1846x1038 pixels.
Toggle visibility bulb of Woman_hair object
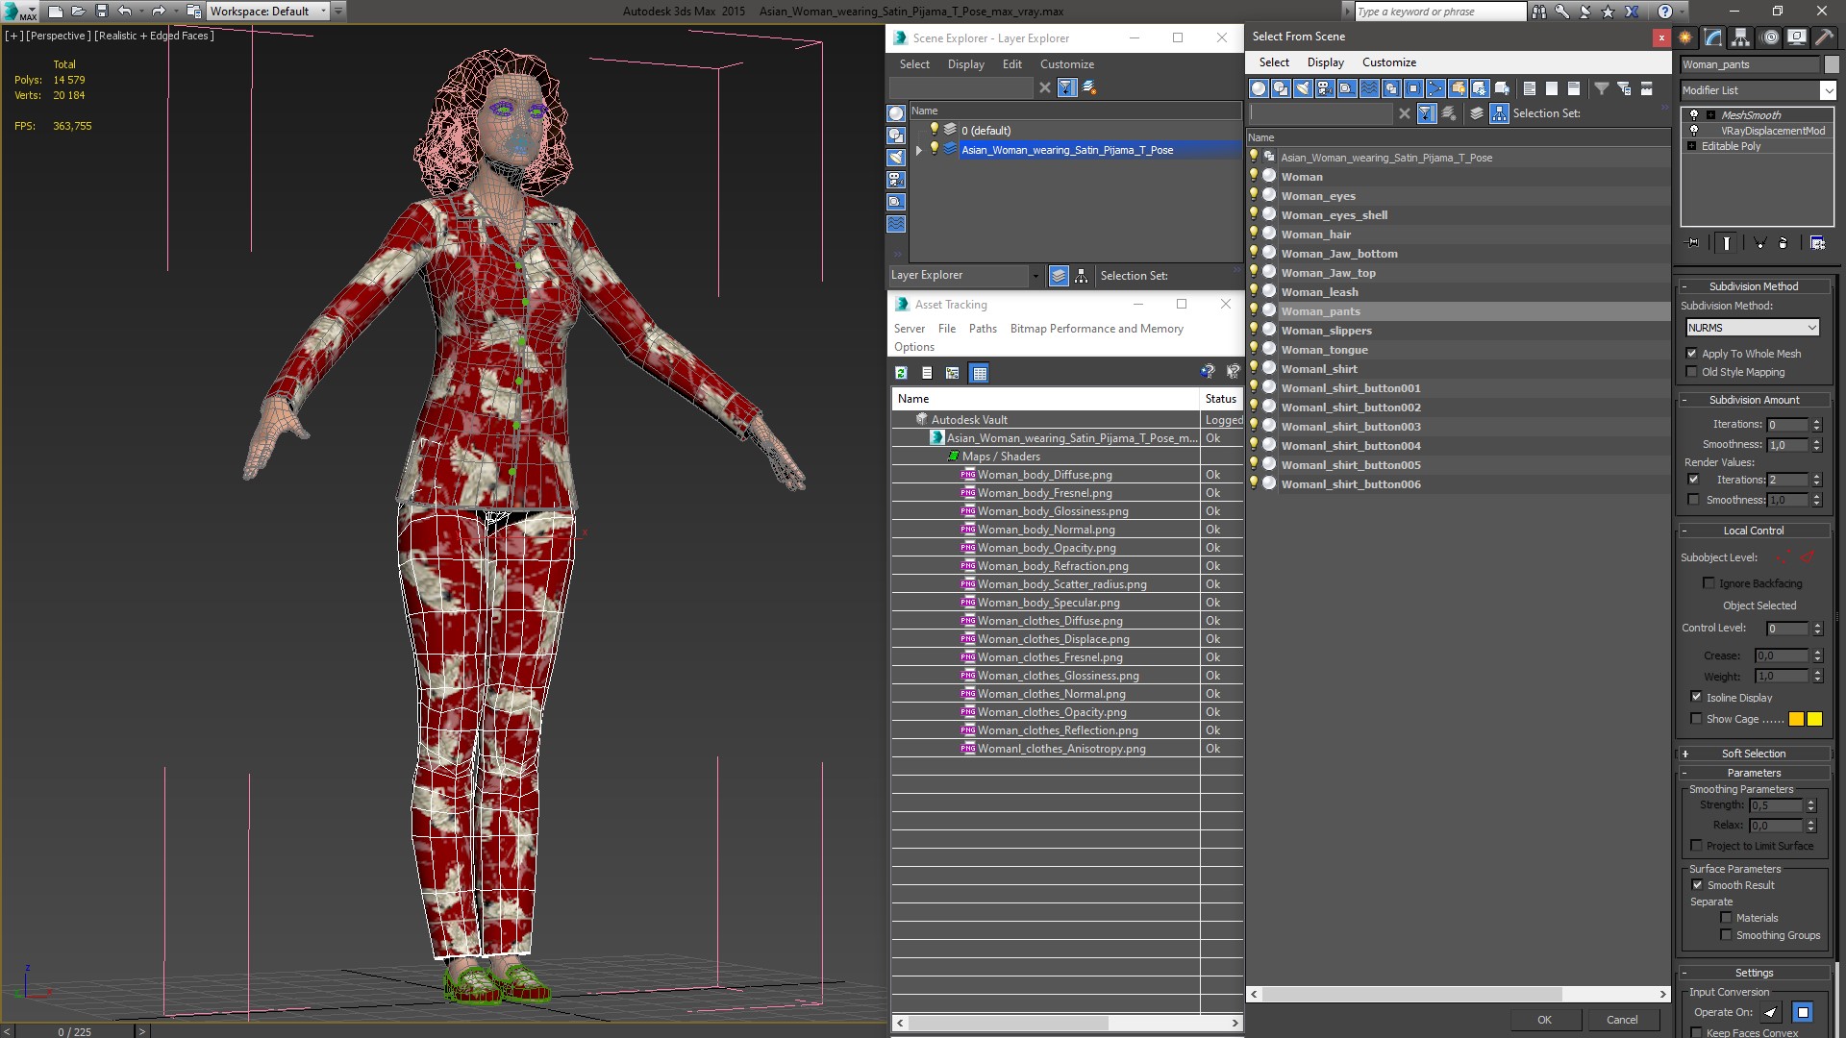click(x=1254, y=234)
